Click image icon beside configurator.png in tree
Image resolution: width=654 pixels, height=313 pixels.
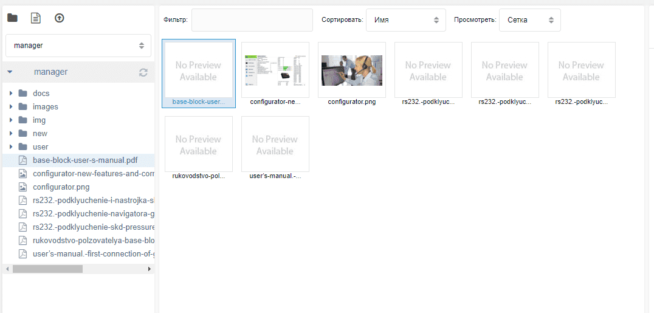coord(23,187)
